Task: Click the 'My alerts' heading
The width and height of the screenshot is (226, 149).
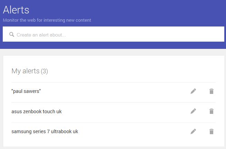Action: pos(25,71)
